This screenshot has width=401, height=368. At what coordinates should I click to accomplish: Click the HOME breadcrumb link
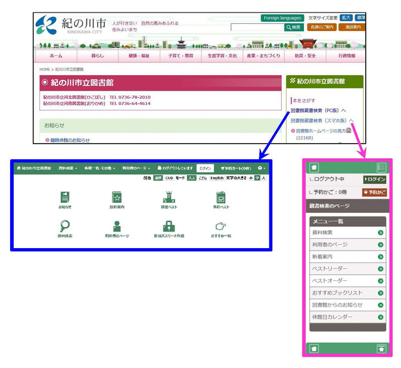[x=45, y=69]
